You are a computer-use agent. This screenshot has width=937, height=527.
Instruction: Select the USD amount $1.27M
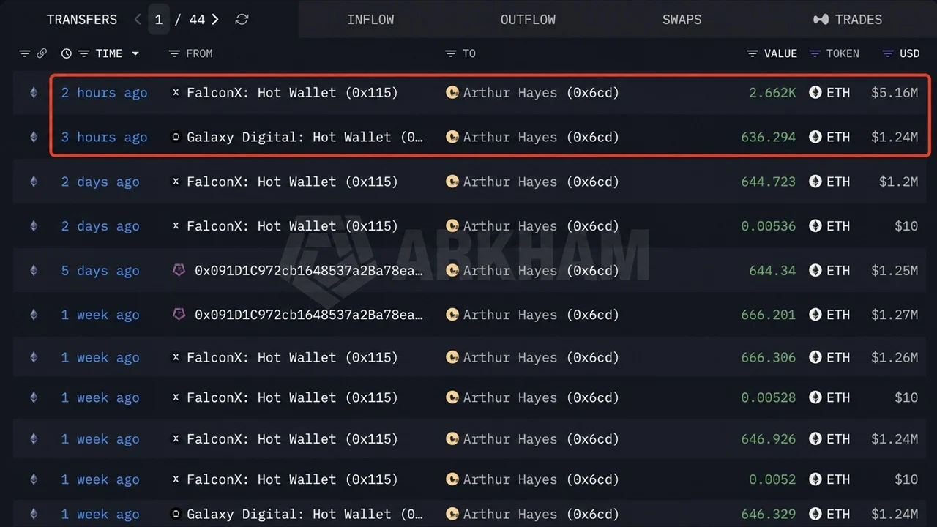(x=895, y=315)
